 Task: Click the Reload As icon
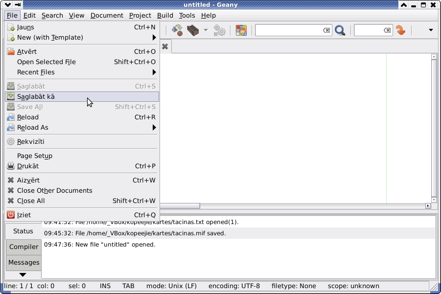pos(11,128)
